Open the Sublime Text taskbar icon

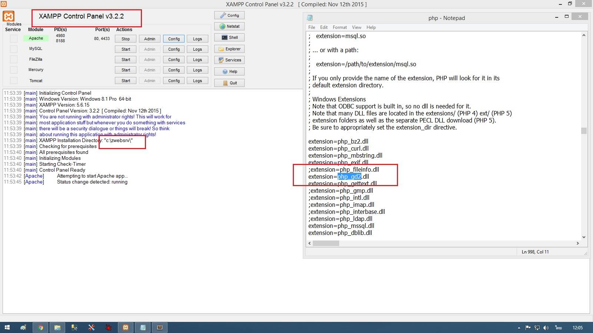click(160, 327)
